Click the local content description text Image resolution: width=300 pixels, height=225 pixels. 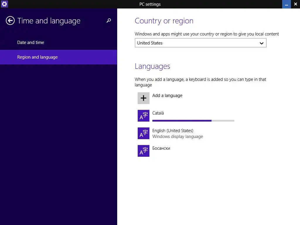207,34
